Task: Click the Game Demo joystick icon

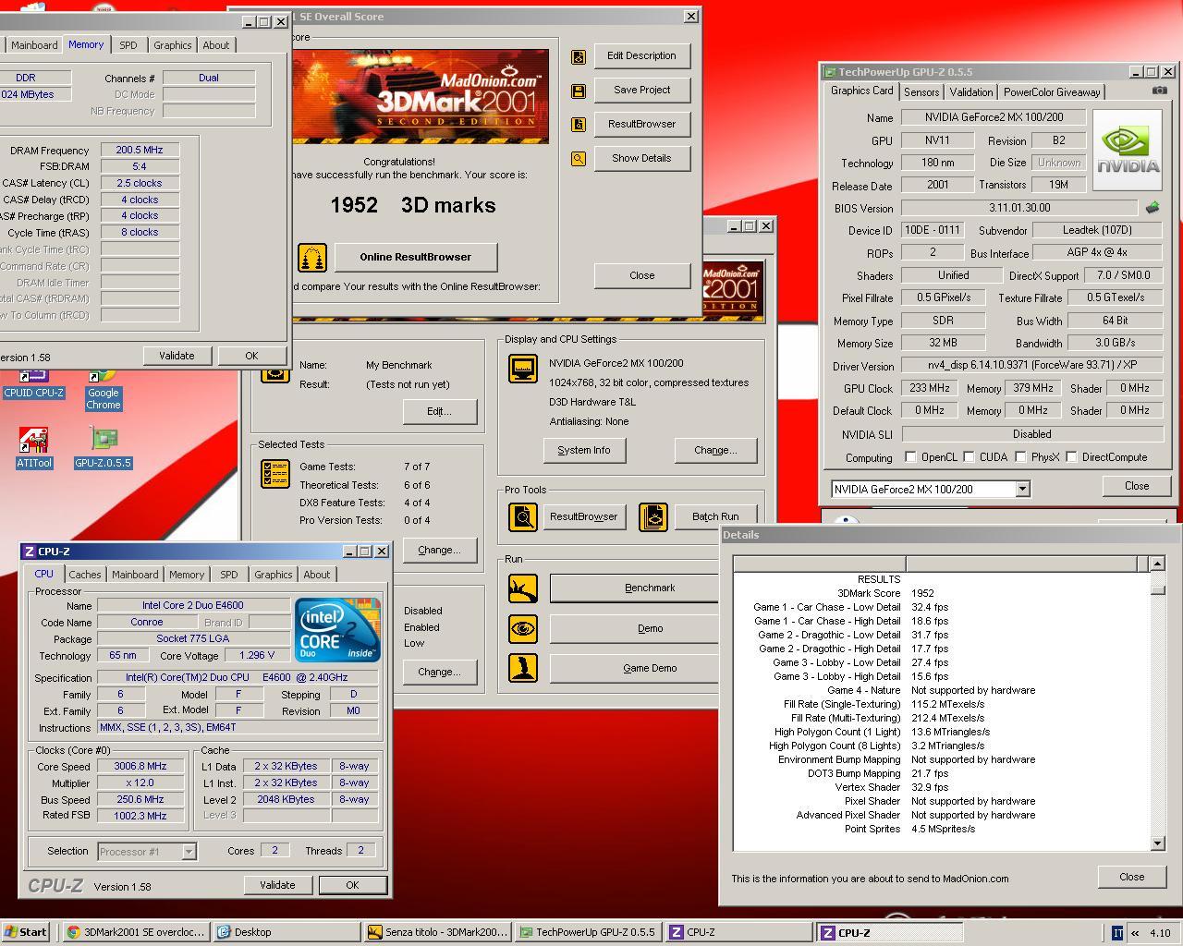Action: 523,668
